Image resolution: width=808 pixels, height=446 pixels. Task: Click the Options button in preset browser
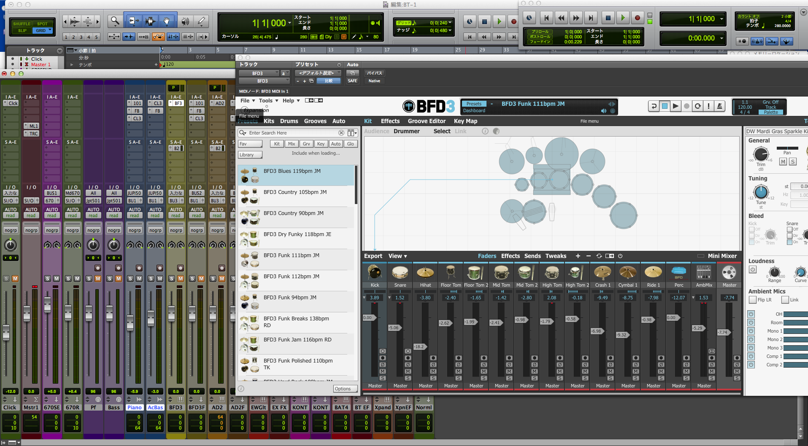click(345, 389)
